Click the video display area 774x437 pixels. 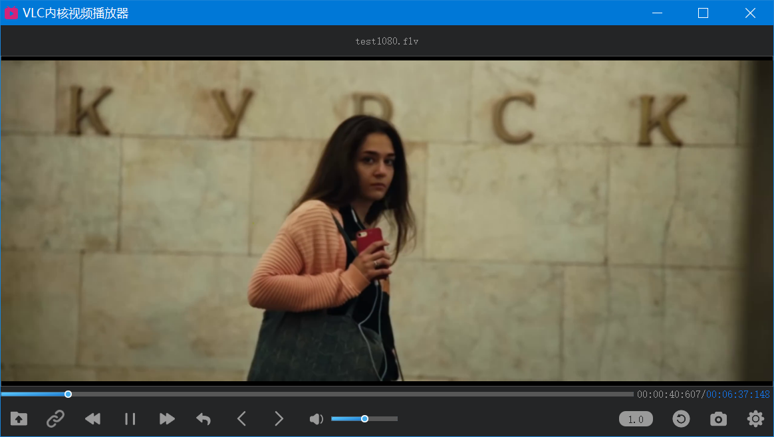(x=387, y=220)
